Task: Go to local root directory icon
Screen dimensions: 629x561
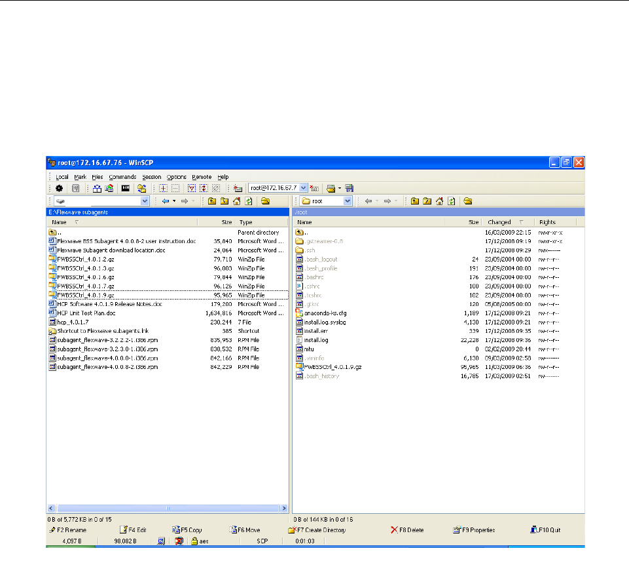Action: [225, 201]
